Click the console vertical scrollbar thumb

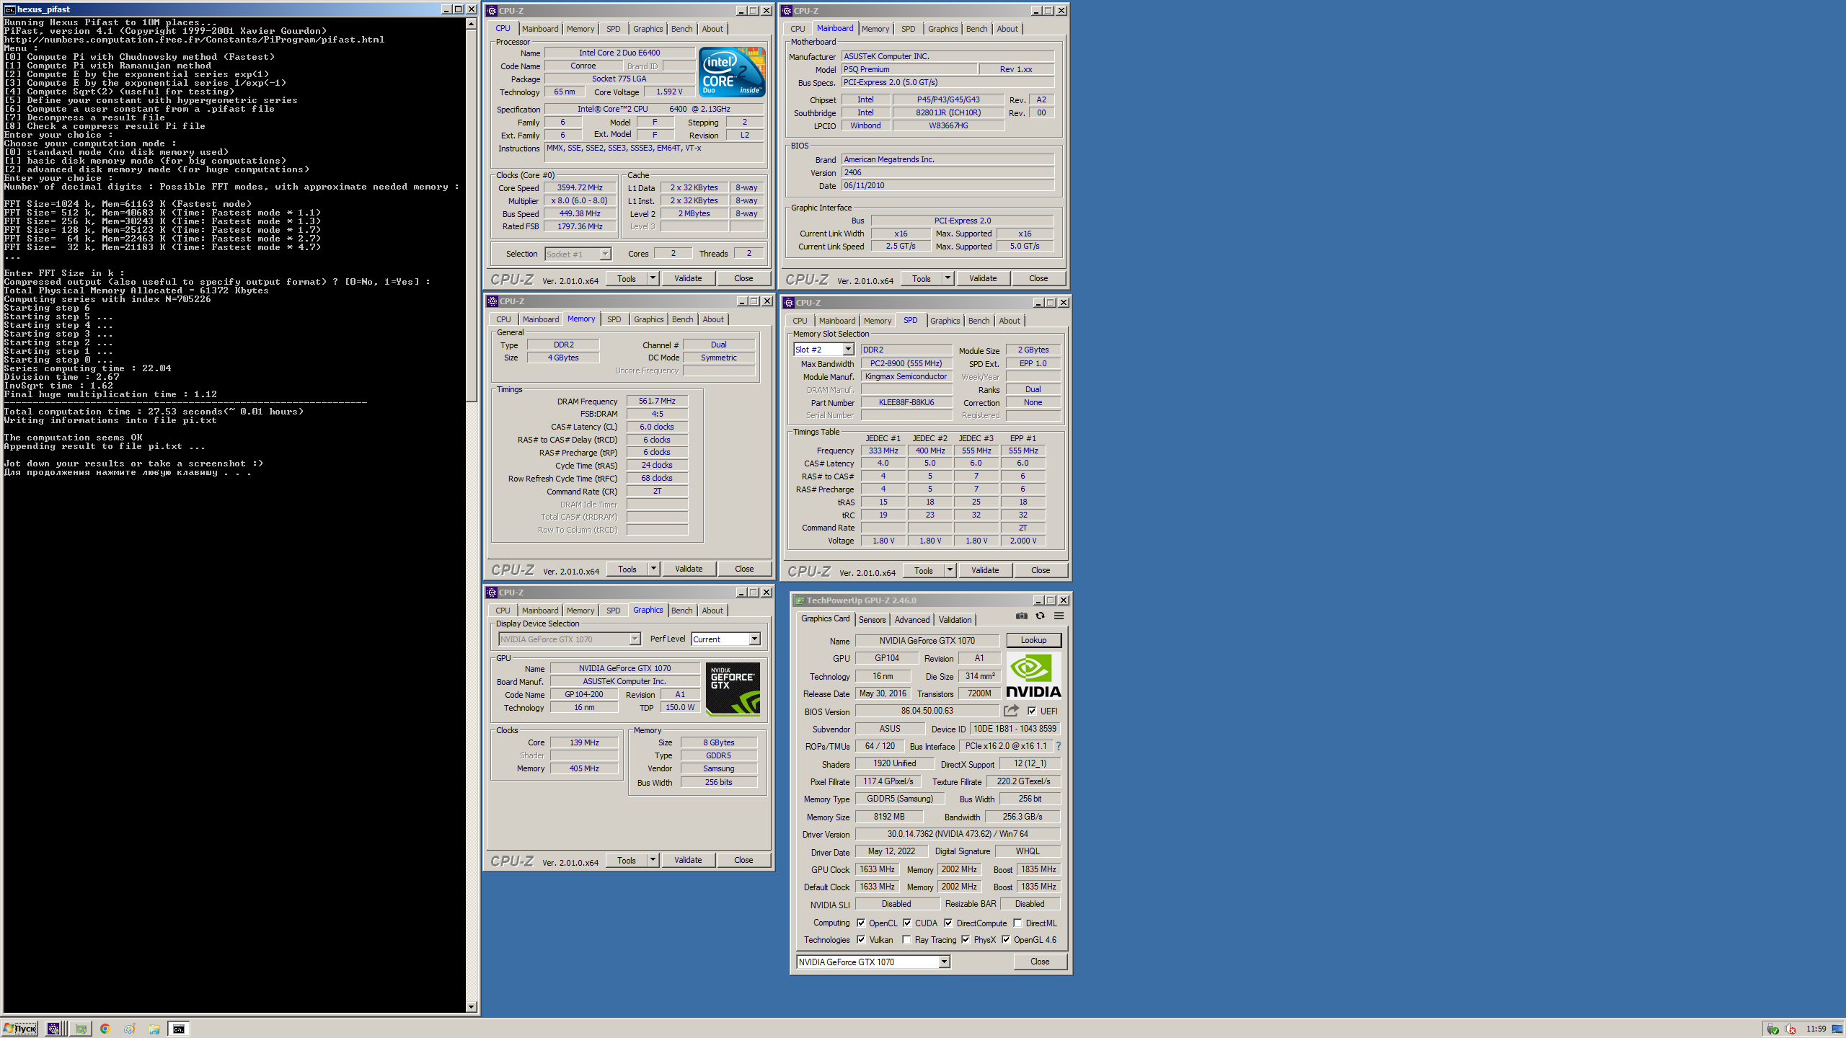(471, 215)
